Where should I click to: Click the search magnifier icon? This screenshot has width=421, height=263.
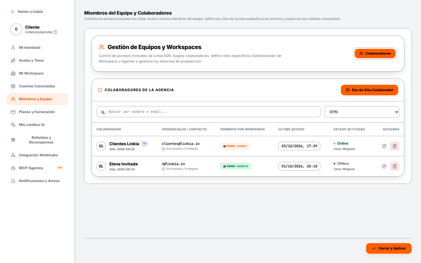103,112
